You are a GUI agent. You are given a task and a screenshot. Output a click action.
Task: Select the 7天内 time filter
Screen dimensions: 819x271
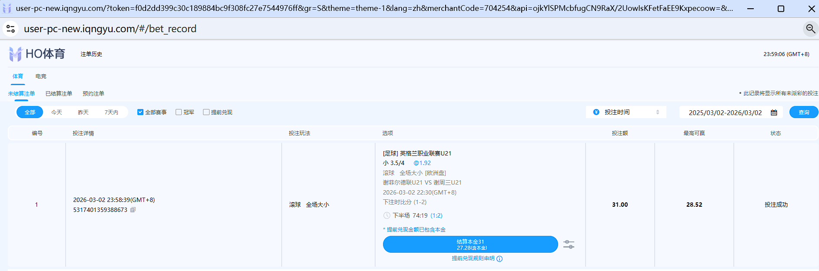(111, 112)
